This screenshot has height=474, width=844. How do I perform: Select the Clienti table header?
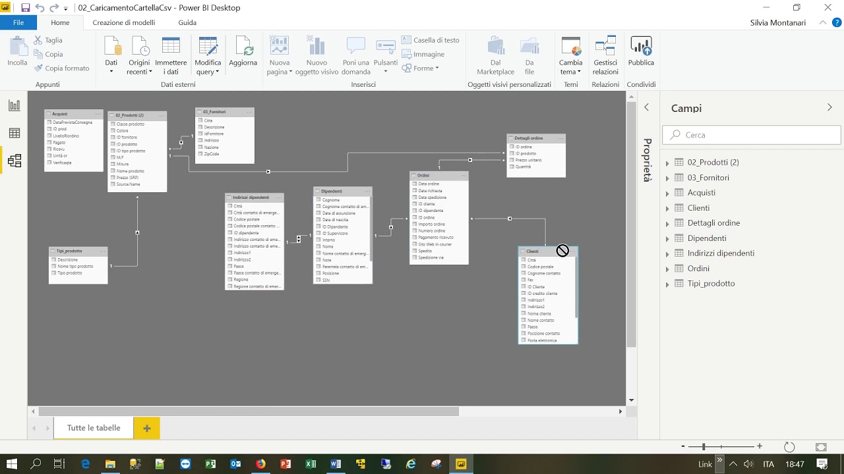(x=548, y=251)
